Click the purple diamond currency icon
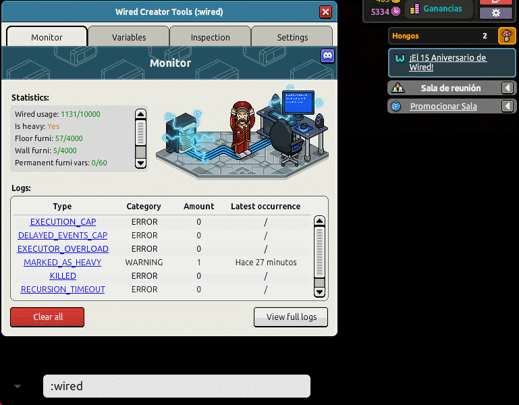This screenshot has width=519, height=405. point(396,11)
